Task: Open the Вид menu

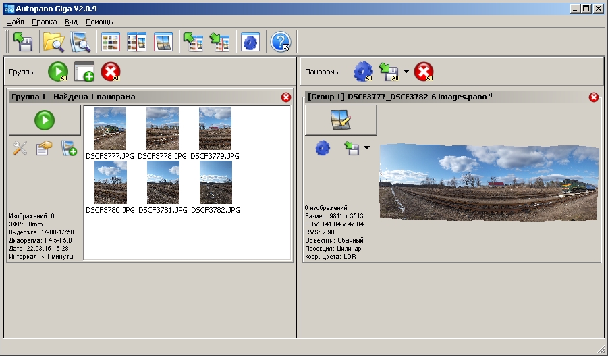Action: [71, 22]
